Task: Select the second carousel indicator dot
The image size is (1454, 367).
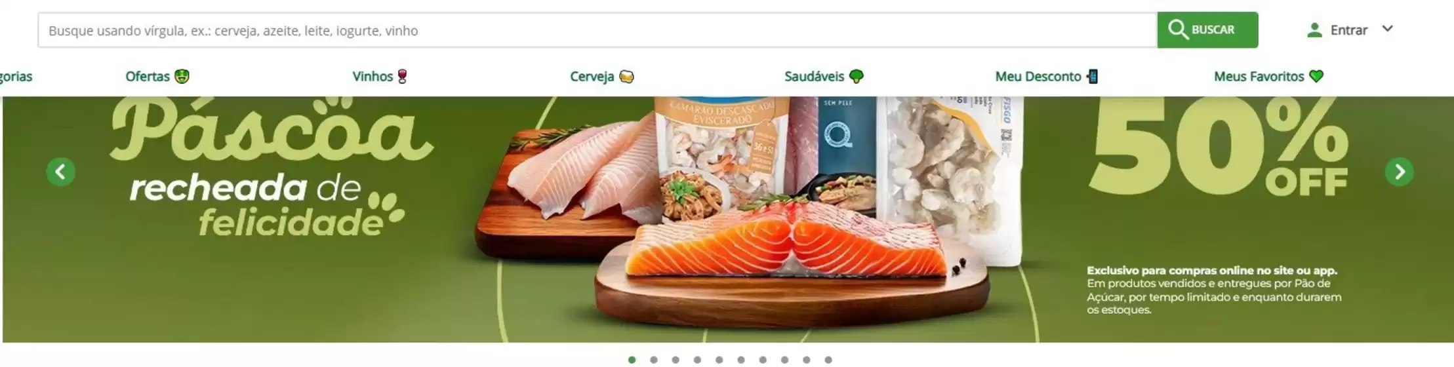Action: pyautogui.click(x=654, y=360)
